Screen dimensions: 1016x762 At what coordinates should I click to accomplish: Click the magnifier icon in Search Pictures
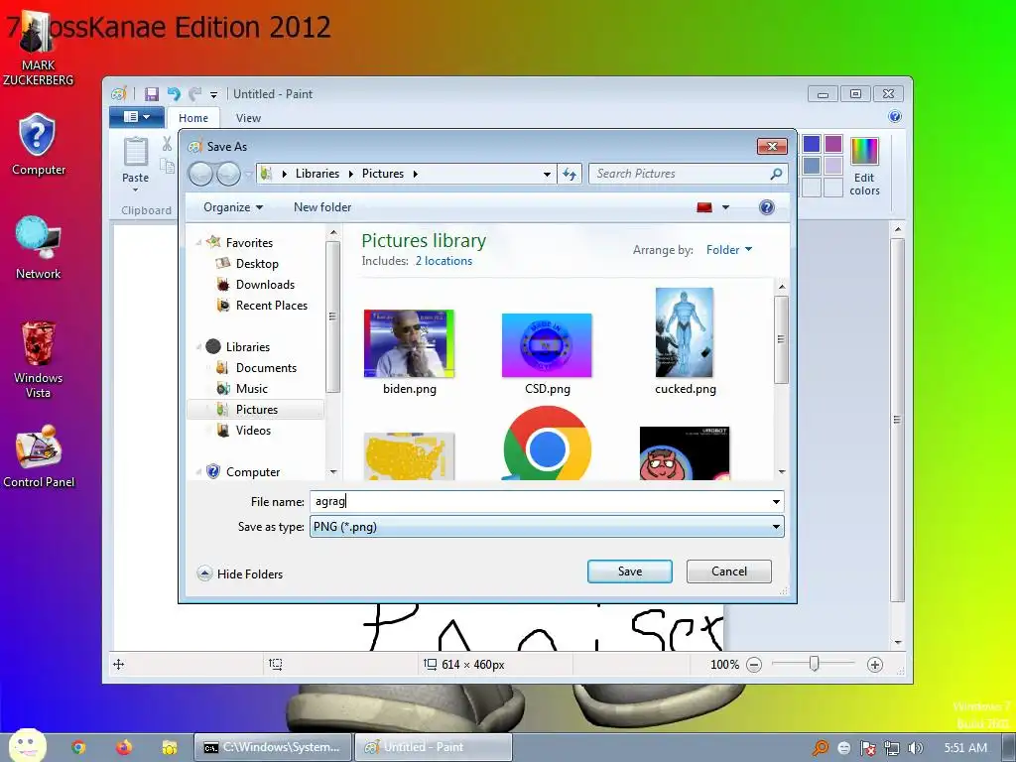pyautogui.click(x=776, y=174)
